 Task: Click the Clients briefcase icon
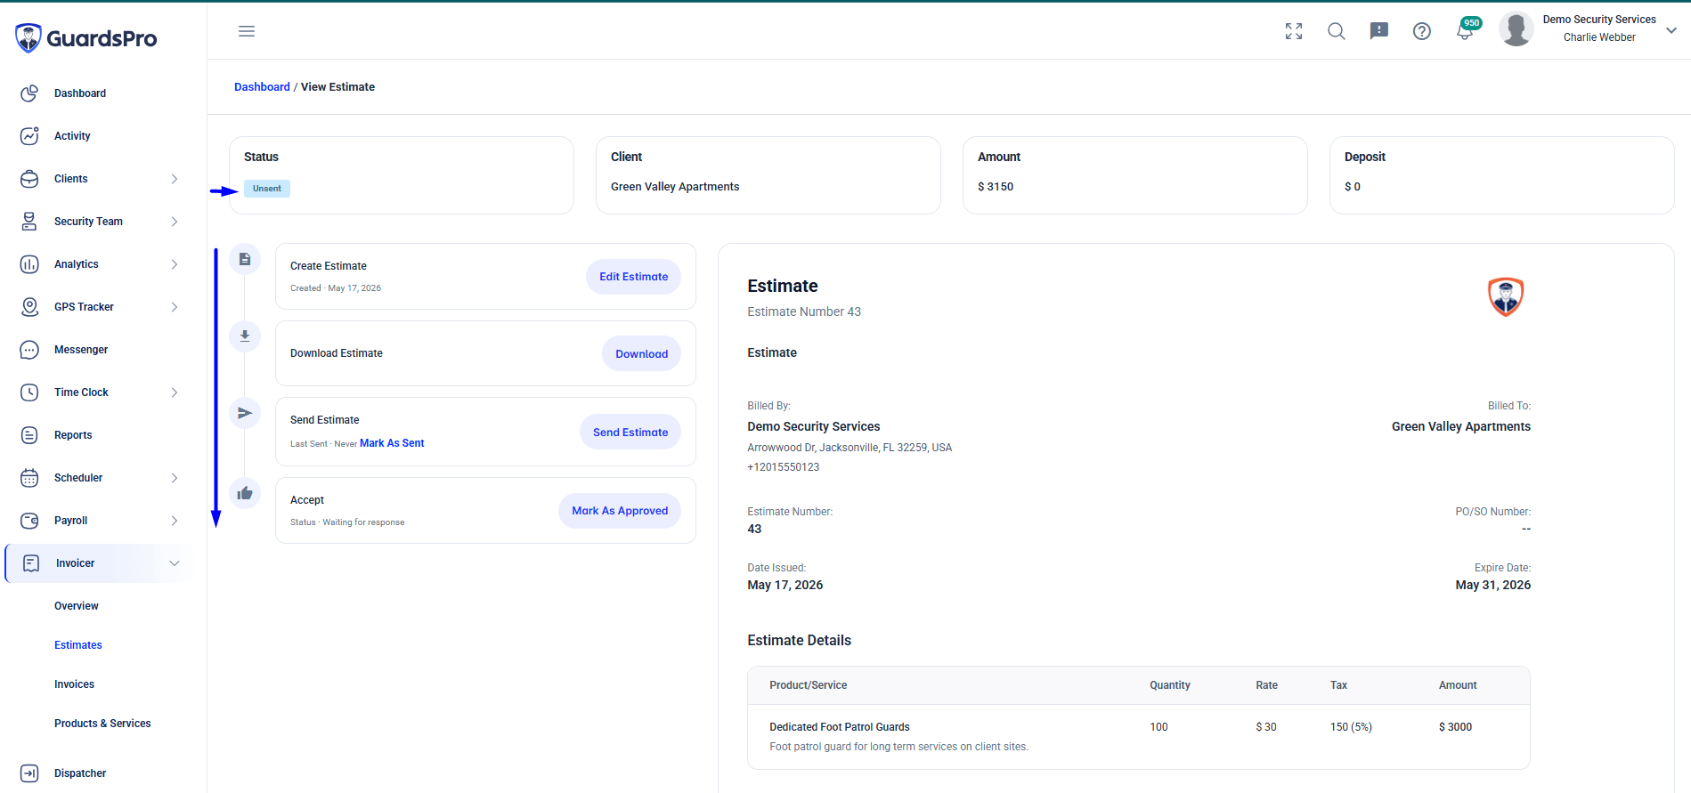(x=29, y=179)
